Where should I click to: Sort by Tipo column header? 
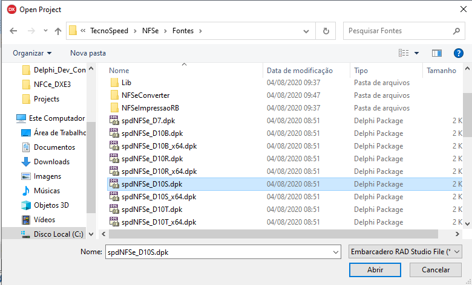[361, 71]
